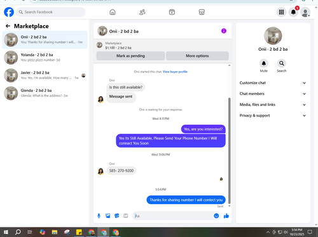Open conversation info purple icon
Screen dimensions: 318x237
coord(224,31)
